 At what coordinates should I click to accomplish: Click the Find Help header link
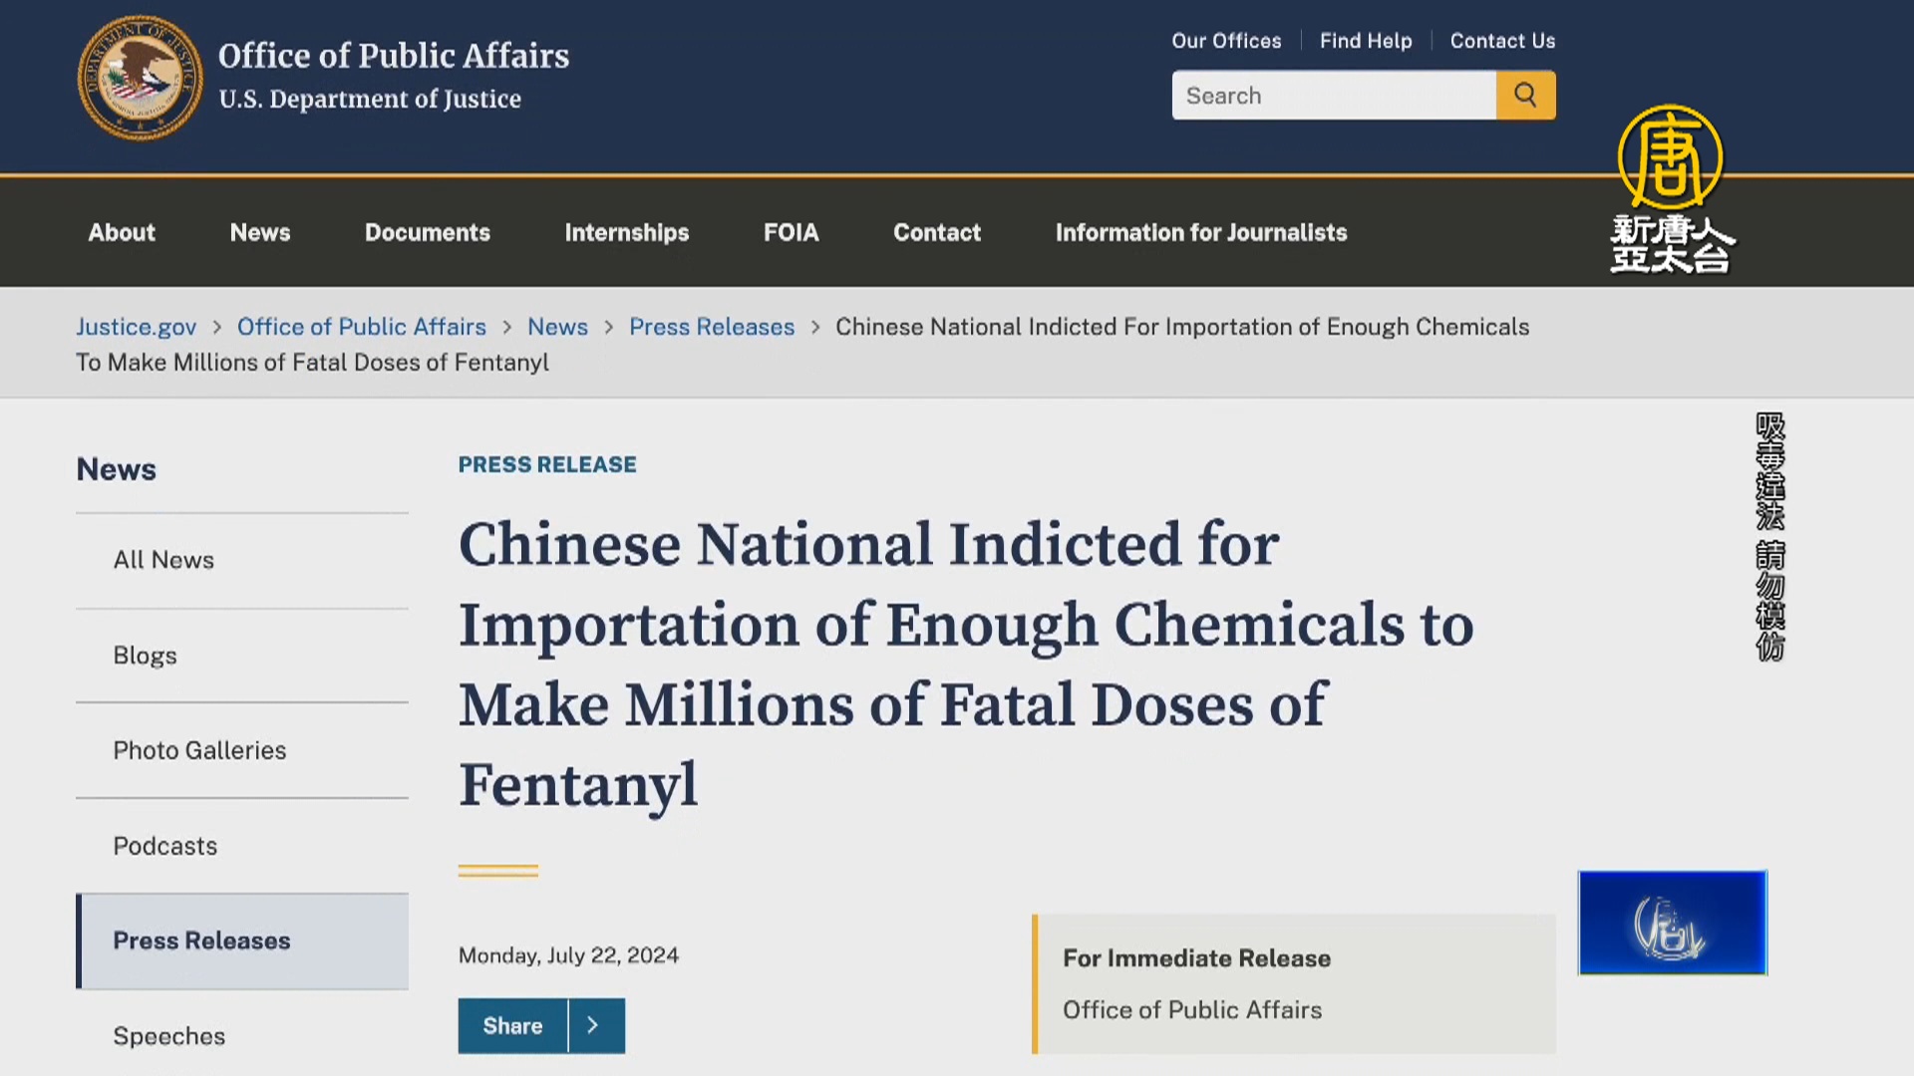point(1366,41)
